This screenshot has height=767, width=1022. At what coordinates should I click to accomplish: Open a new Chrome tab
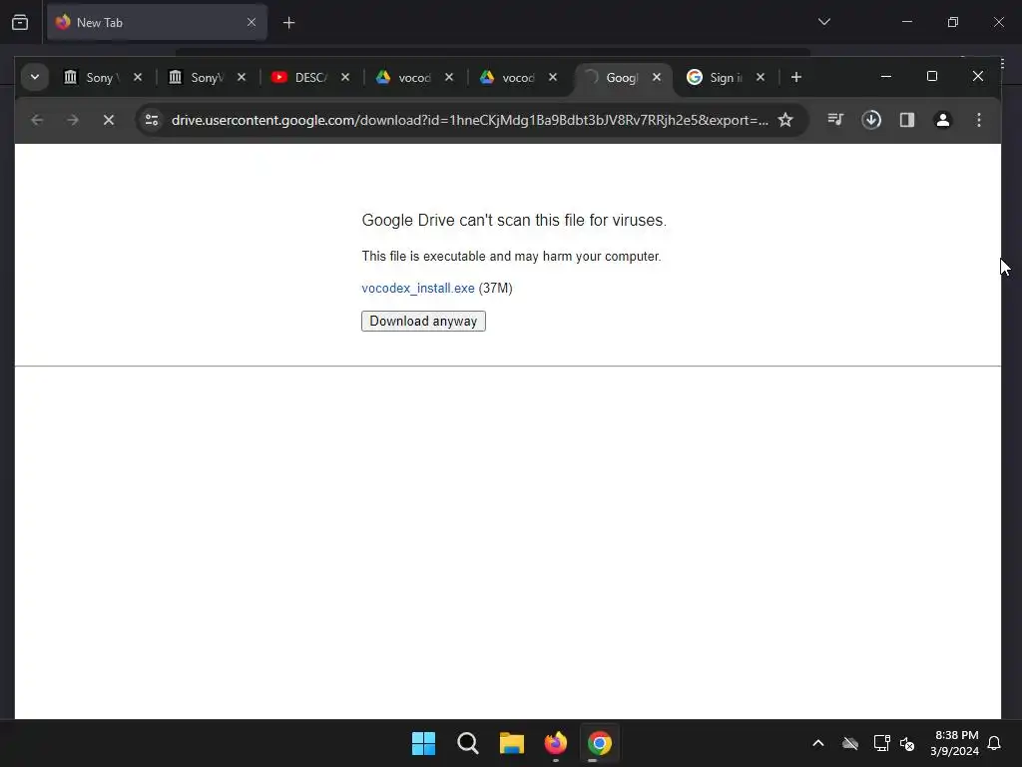click(795, 77)
